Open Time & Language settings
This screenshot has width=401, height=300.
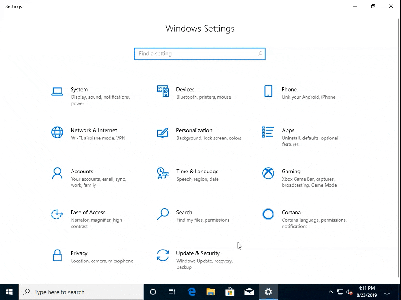coord(197,172)
